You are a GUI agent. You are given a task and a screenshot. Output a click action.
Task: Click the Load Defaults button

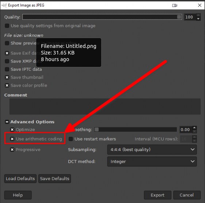pyautogui.click(x=20, y=178)
